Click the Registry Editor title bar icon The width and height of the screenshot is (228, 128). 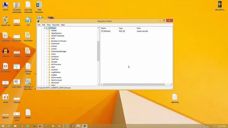point(38,21)
